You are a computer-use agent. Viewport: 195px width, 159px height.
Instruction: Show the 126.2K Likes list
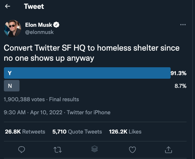(x=125, y=132)
